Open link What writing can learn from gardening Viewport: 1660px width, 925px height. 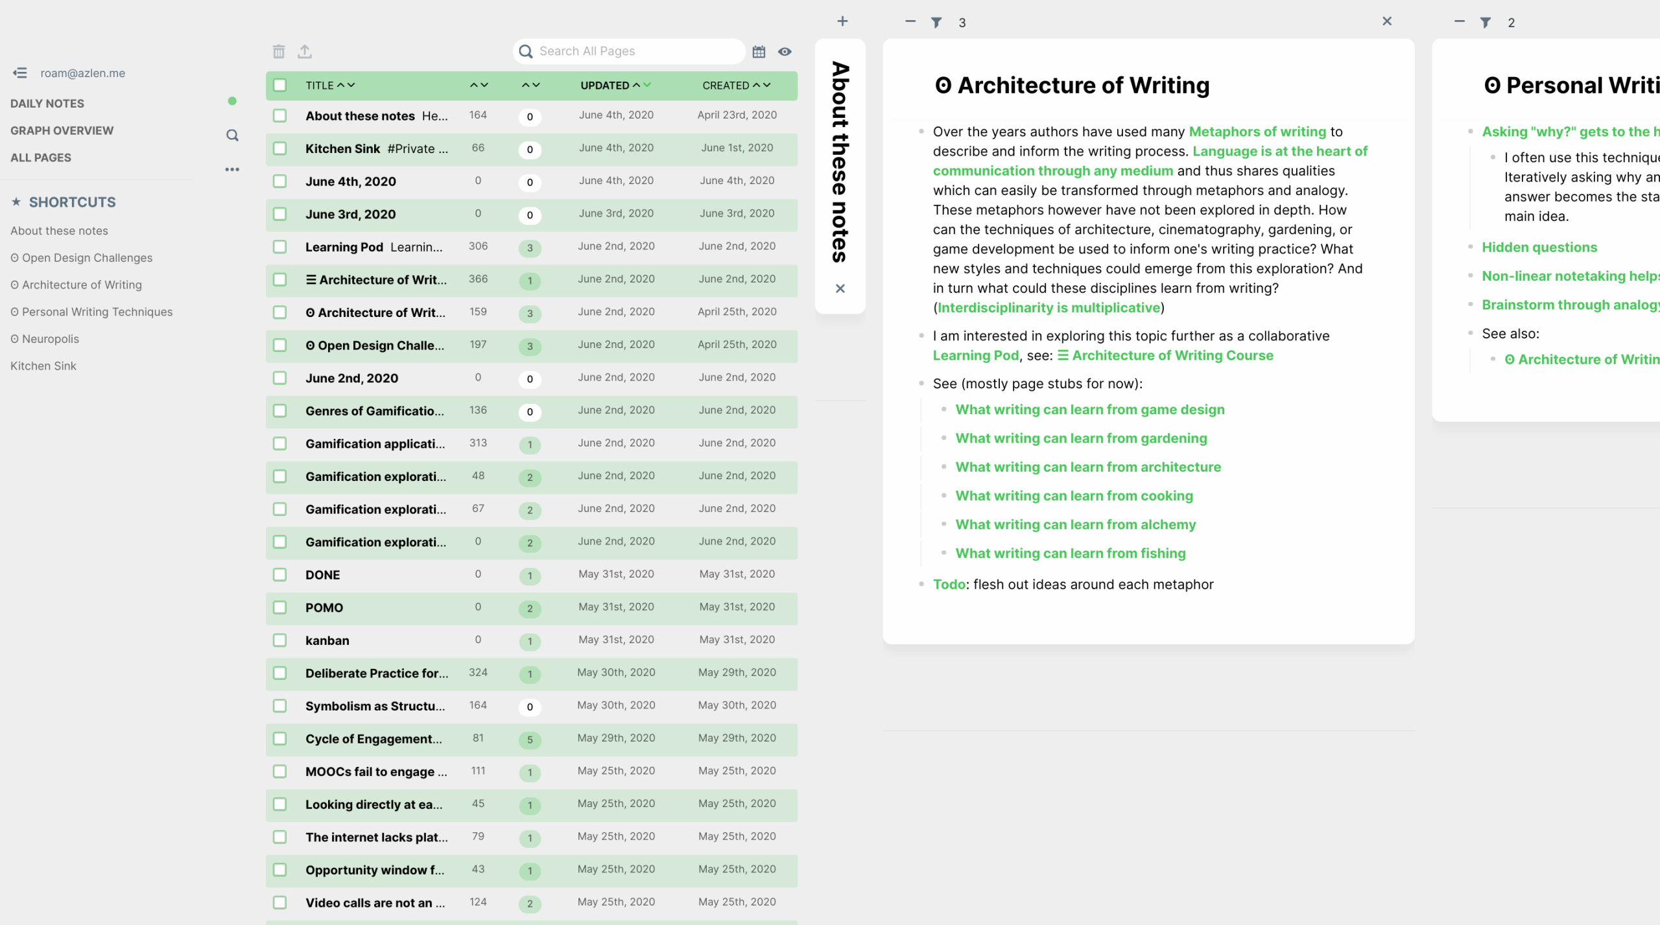coord(1081,439)
